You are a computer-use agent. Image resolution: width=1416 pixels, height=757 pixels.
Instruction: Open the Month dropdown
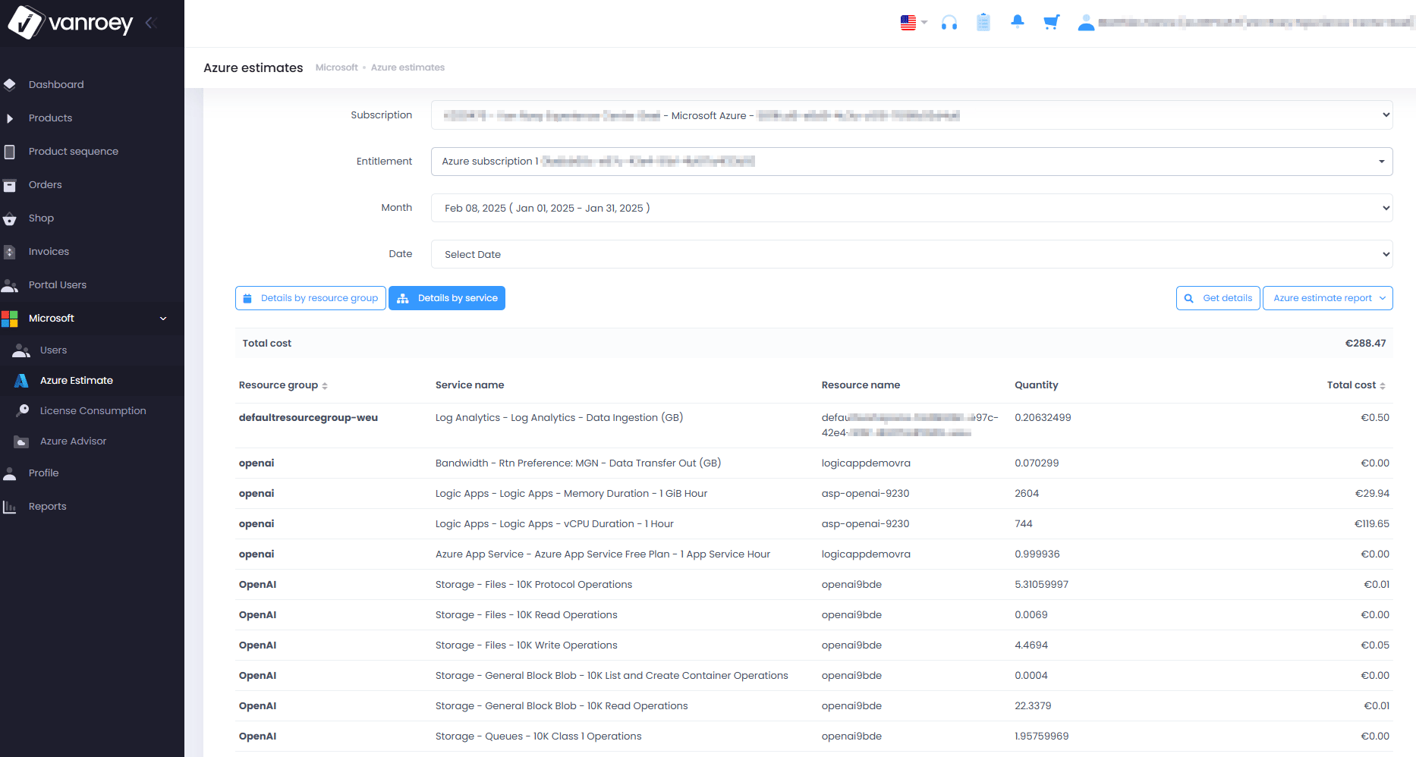click(911, 208)
